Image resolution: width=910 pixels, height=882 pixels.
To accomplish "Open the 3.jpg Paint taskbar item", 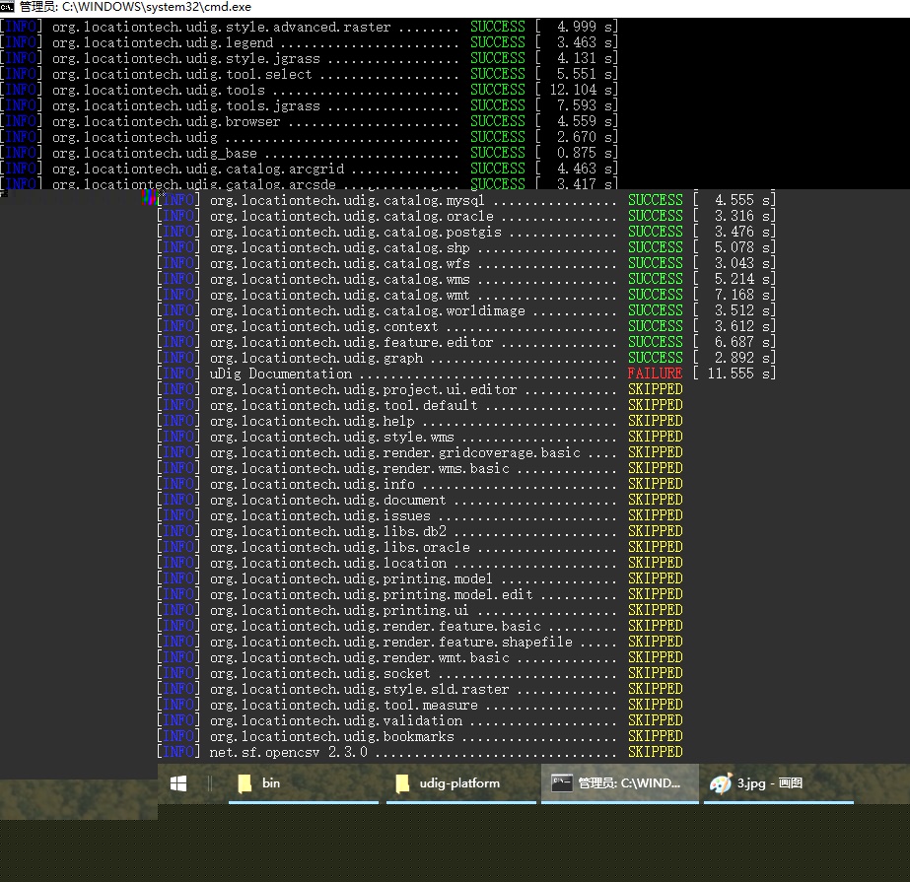I will click(x=779, y=783).
